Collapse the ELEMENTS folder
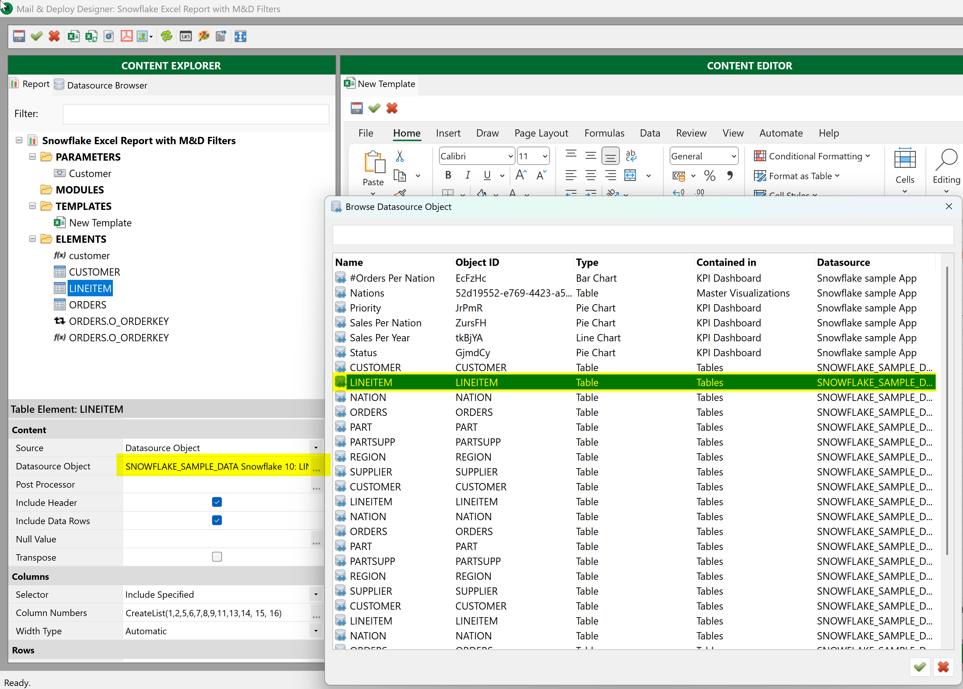This screenshot has width=963, height=689. click(x=32, y=239)
